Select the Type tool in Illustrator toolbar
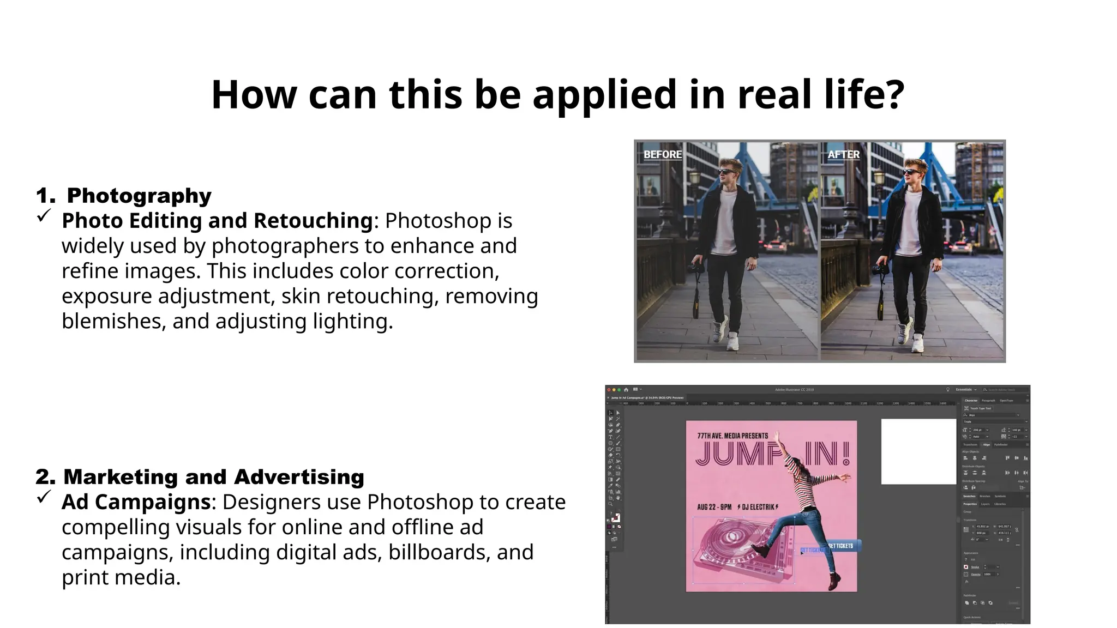Image resolution: width=1117 pixels, height=628 pixels. click(610, 437)
